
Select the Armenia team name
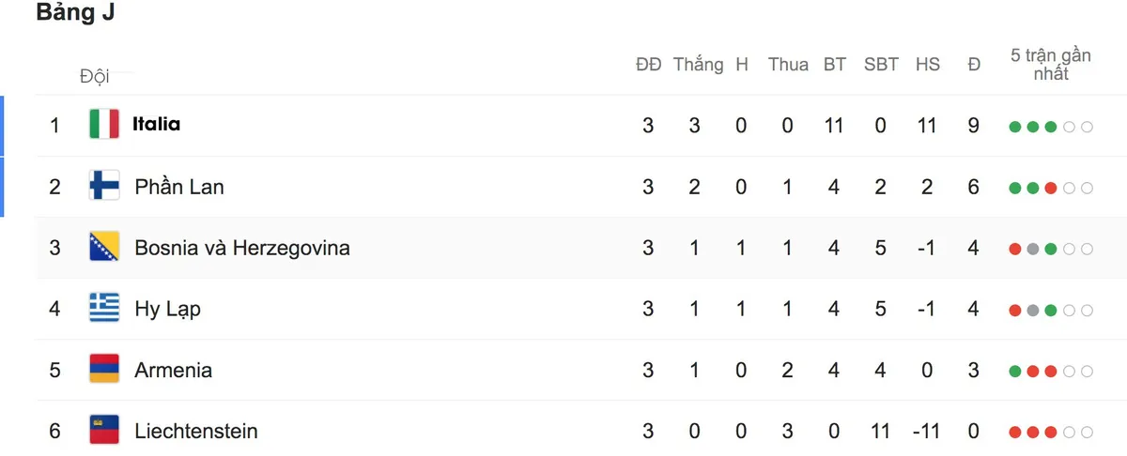click(x=173, y=370)
